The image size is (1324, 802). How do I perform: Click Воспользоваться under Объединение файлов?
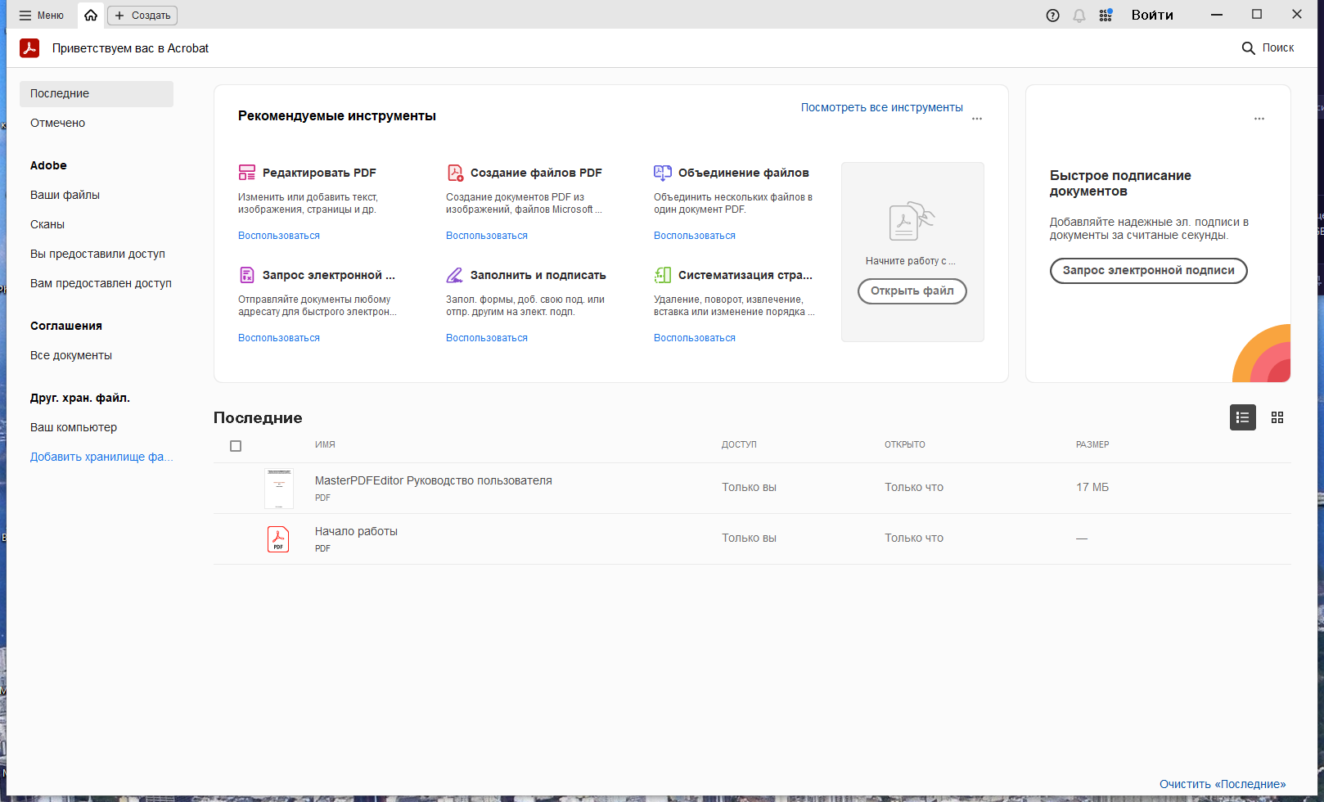click(695, 236)
